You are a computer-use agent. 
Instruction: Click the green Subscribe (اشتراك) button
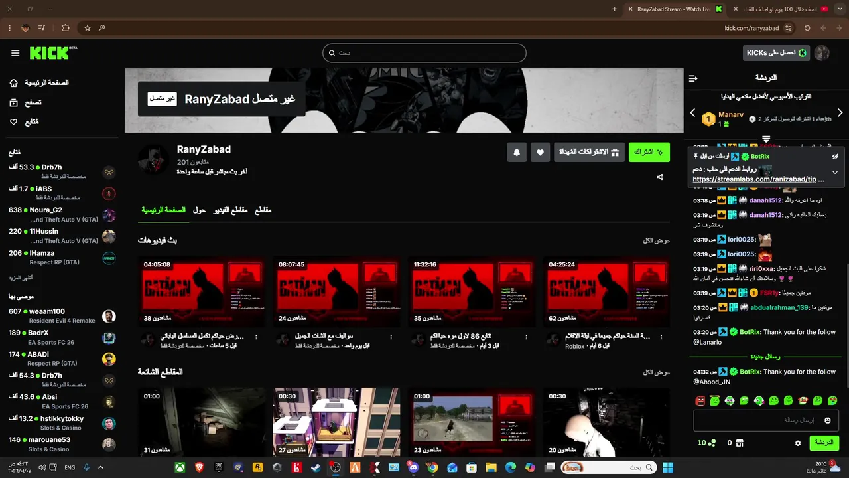(x=649, y=152)
